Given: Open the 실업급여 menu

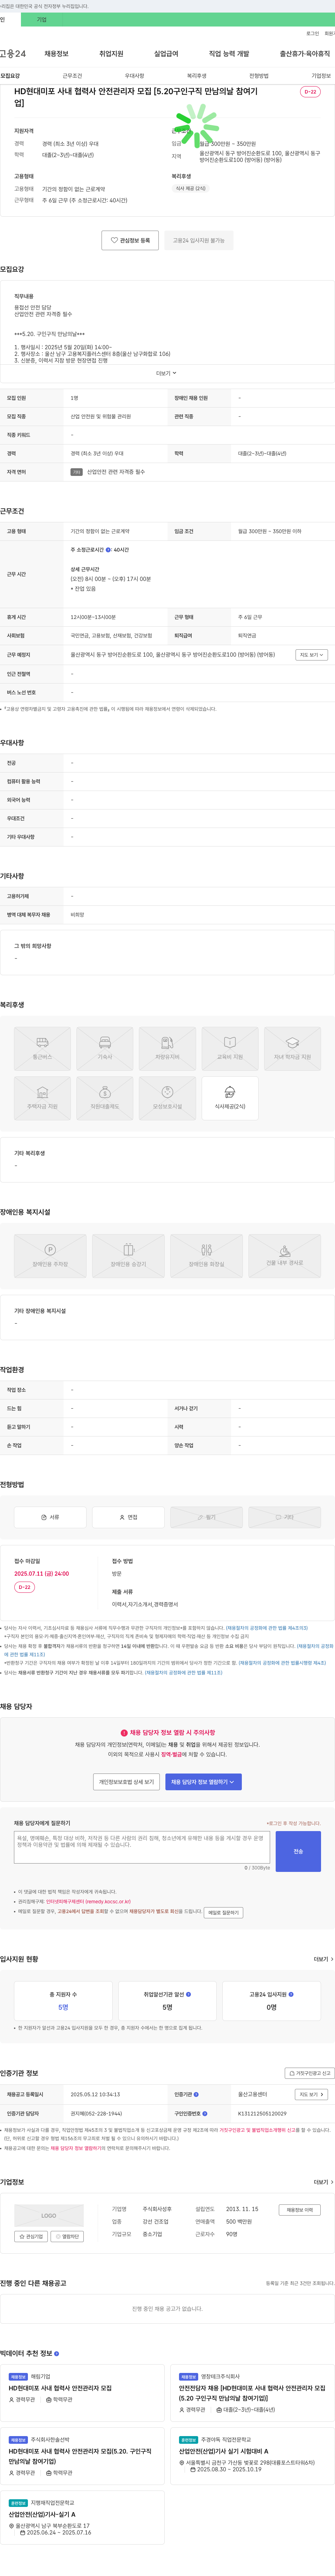Looking at the screenshot, I should (166, 54).
